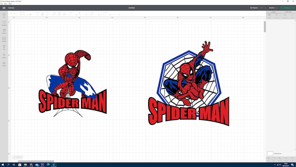Switch to the Color Sync tab

(x=288, y=12)
